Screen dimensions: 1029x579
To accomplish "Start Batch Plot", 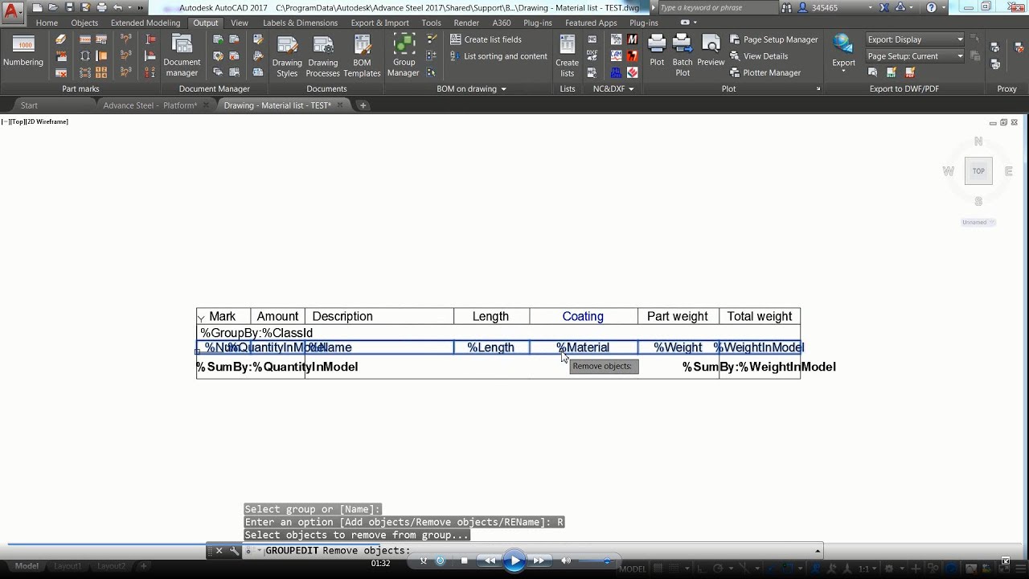I will 683,55.
